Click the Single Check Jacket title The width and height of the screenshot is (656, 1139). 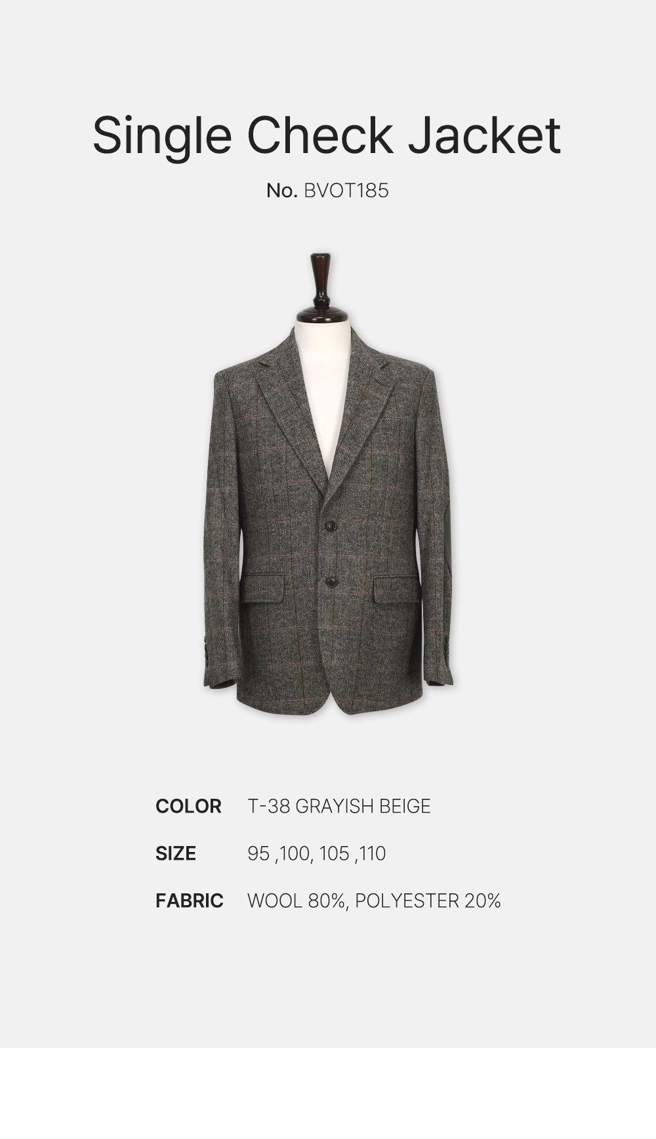coord(327,137)
